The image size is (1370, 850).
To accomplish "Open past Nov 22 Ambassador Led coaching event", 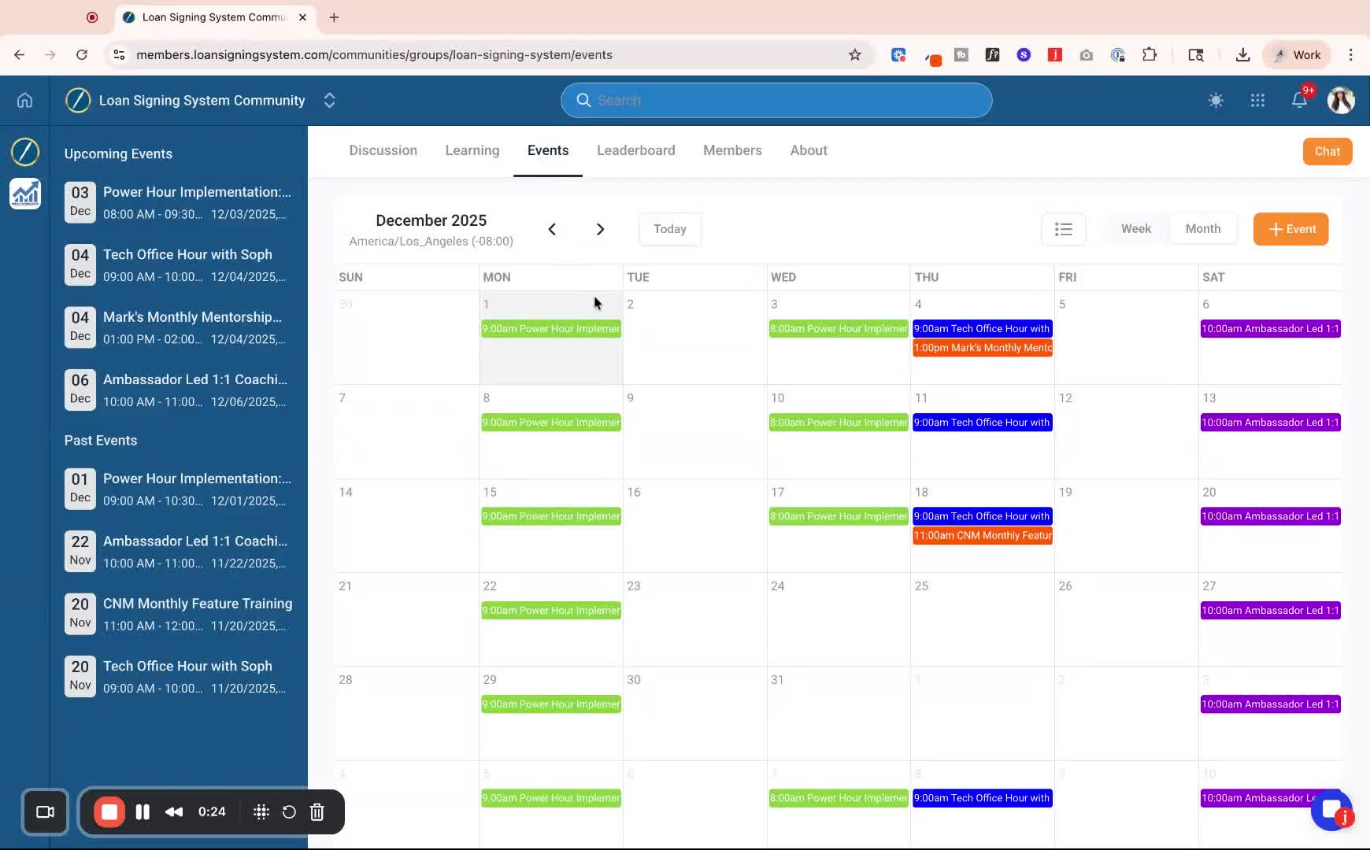I will (179, 552).
